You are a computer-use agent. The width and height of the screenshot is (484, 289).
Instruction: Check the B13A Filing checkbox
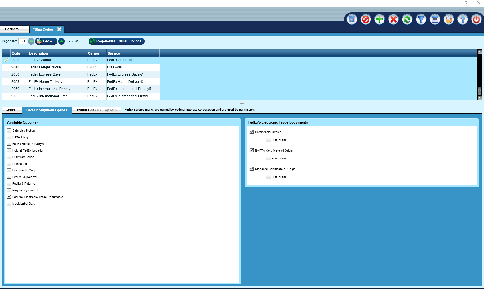9,137
